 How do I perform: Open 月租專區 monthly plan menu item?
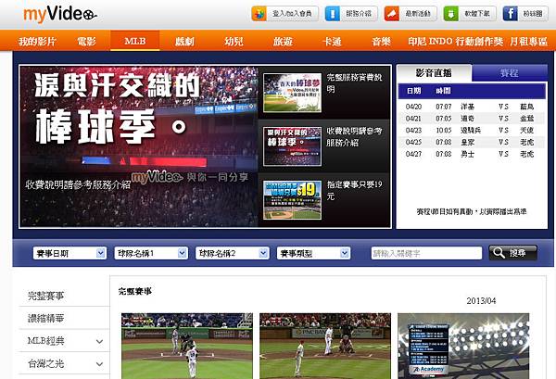click(529, 41)
